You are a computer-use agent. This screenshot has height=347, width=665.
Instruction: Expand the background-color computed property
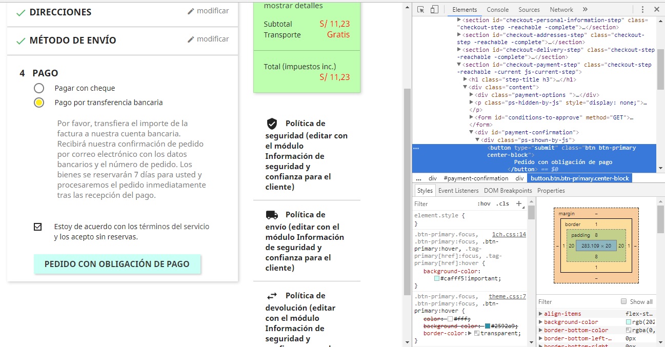pyautogui.click(x=540, y=322)
